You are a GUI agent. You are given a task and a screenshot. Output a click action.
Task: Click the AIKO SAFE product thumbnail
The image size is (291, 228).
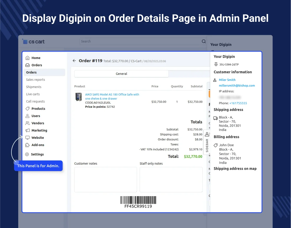[79, 97]
